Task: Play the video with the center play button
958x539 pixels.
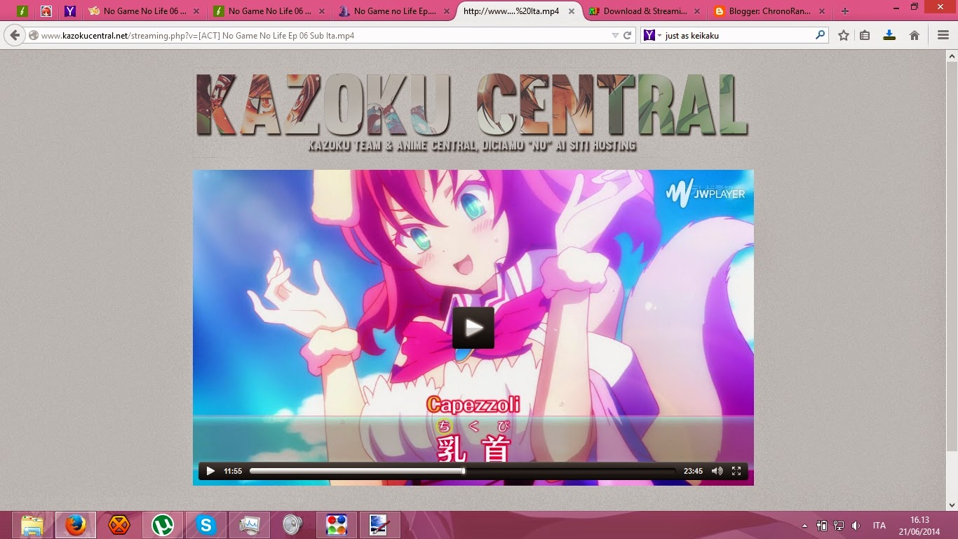Action: 473,328
